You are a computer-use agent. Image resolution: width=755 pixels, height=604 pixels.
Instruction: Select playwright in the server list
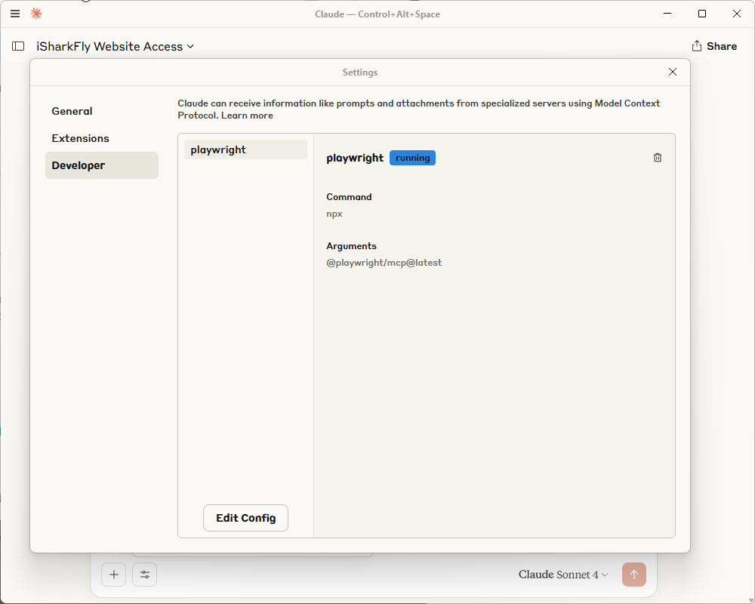tap(245, 149)
